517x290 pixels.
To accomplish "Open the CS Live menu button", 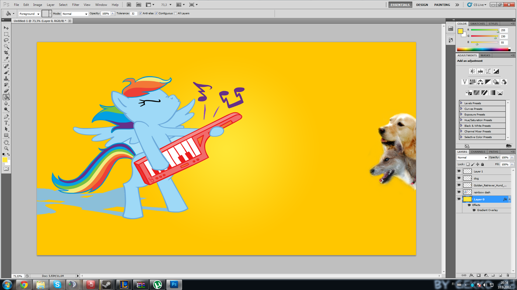I will click(477, 5).
